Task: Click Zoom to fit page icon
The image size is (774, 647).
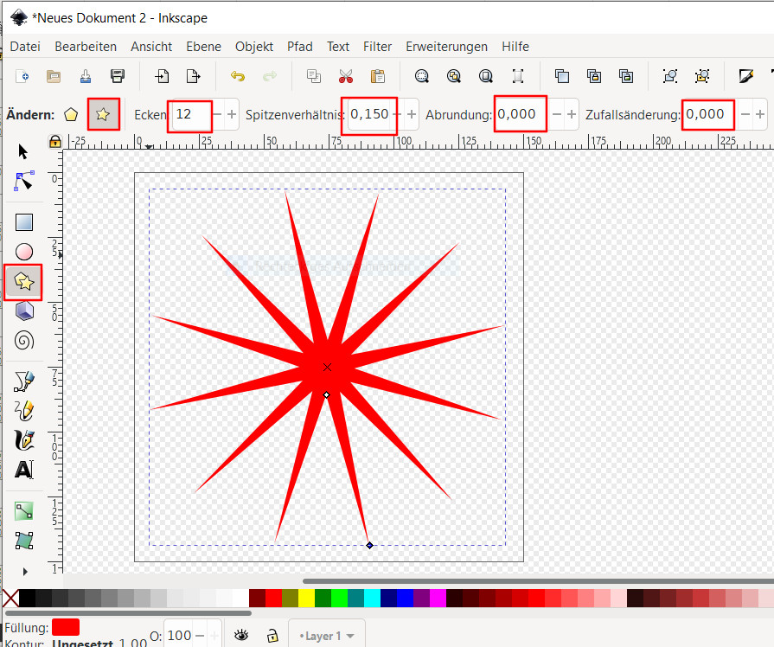Action: coord(486,76)
